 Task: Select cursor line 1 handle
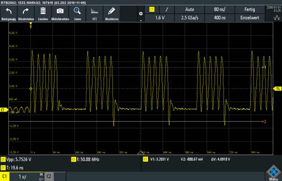coord(264,67)
